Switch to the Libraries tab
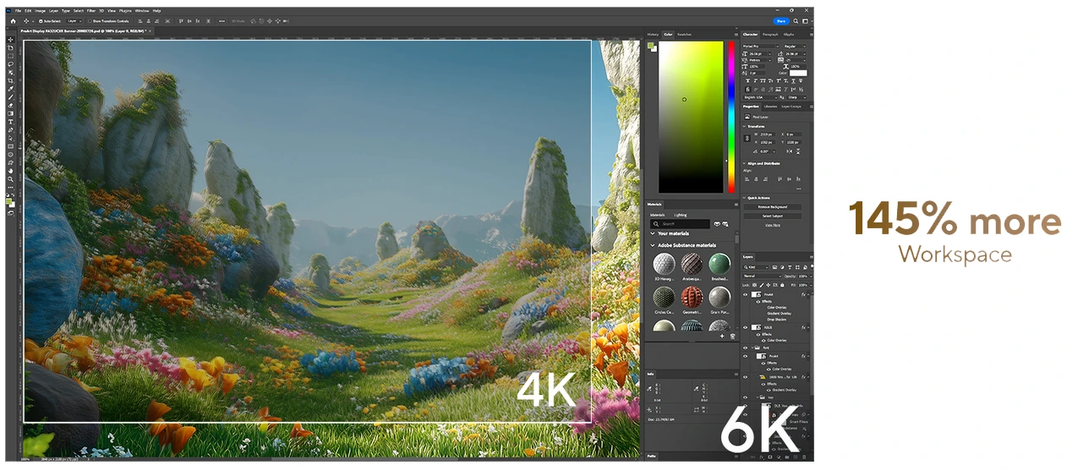The width and height of the screenshot is (1067, 471). coord(770,107)
